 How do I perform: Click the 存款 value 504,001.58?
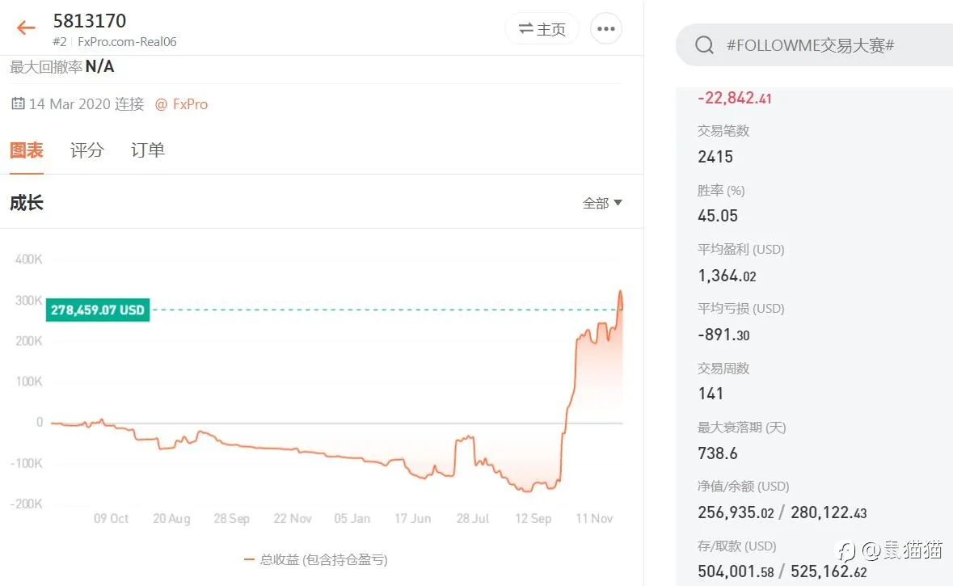(736, 571)
